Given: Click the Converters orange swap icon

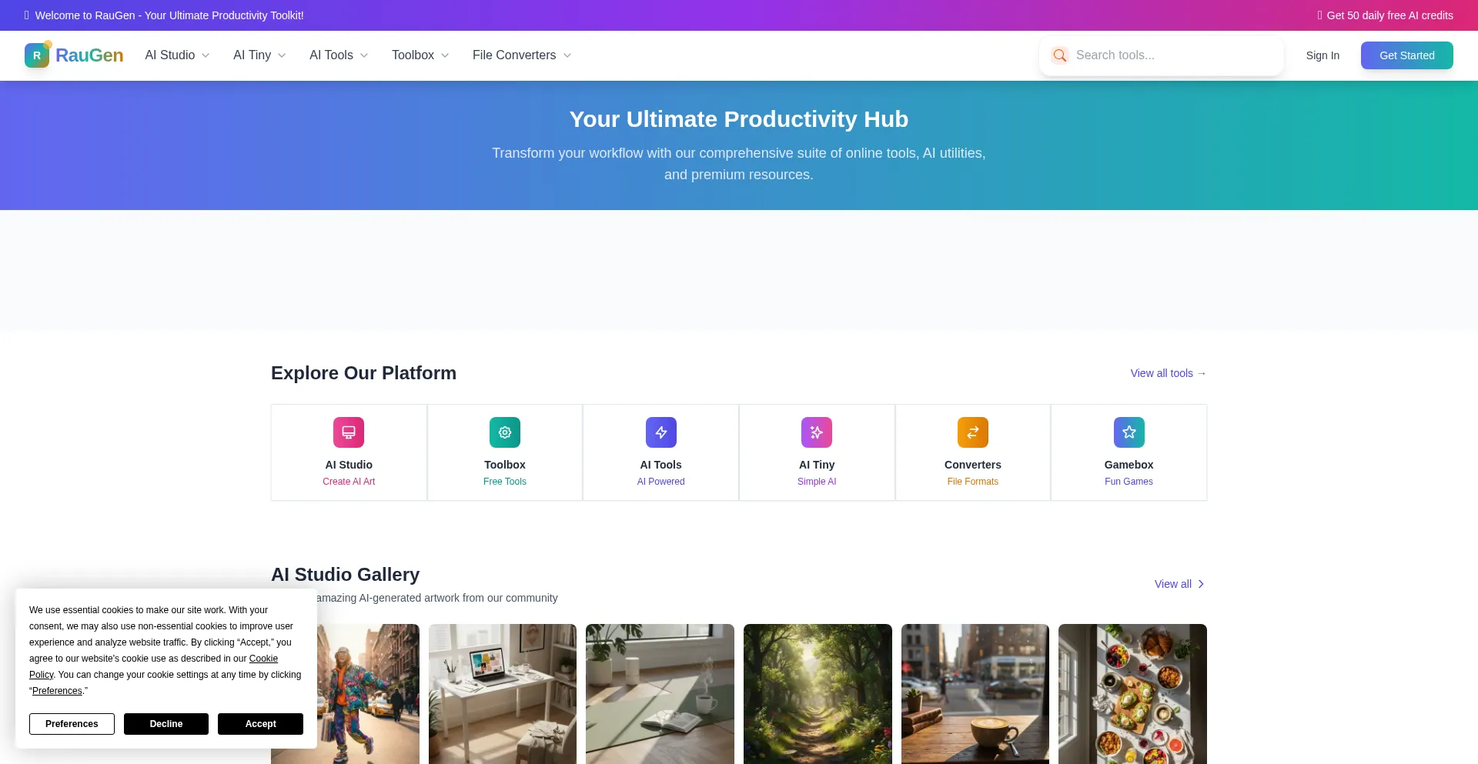Looking at the screenshot, I should click(973, 432).
